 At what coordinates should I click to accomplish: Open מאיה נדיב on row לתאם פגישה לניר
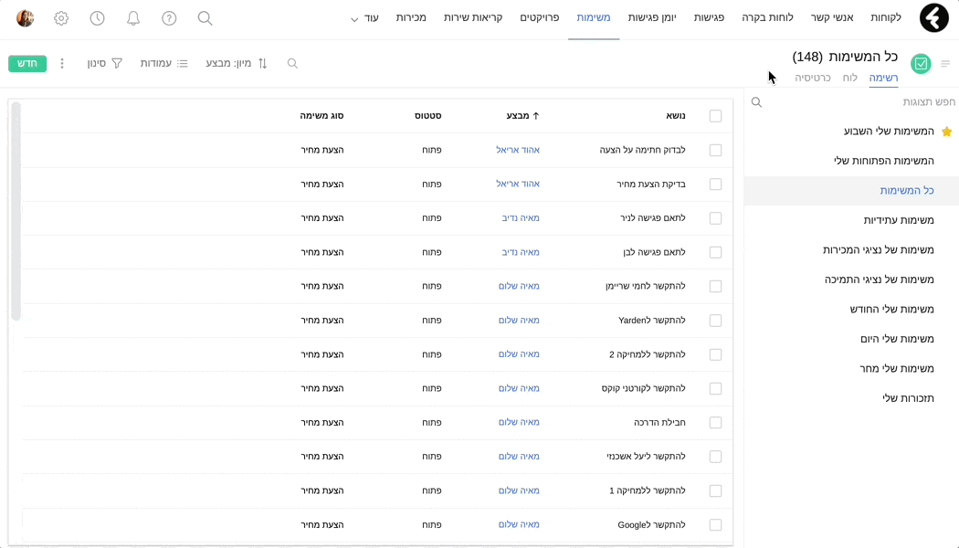pyautogui.click(x=521, y=217)
